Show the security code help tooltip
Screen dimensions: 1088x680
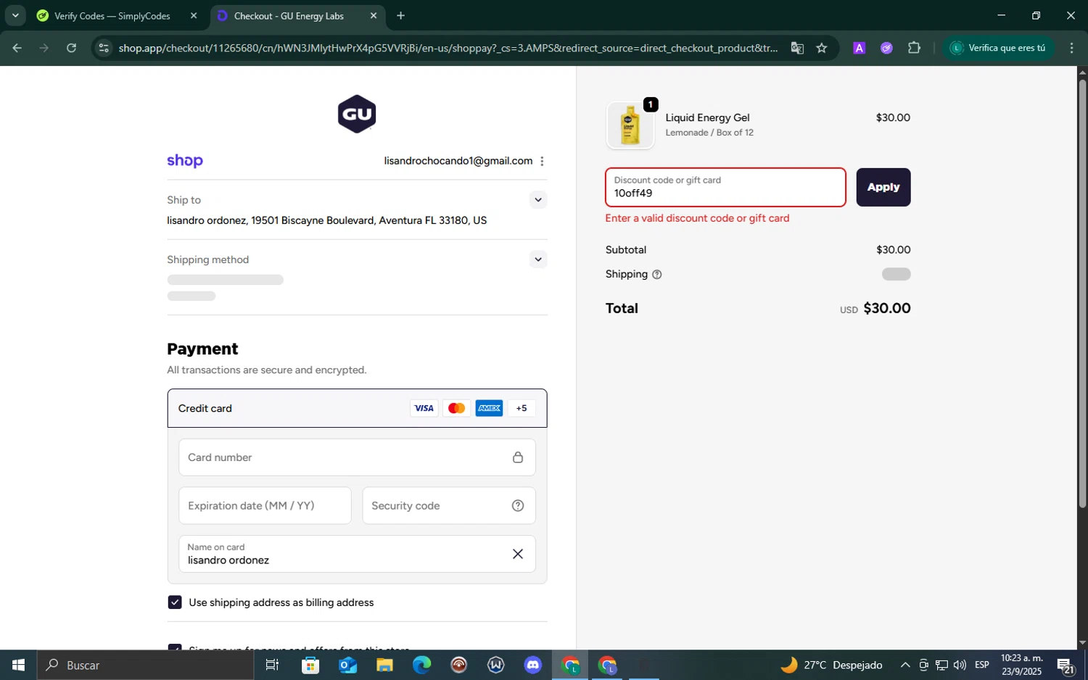click(518, 506)
